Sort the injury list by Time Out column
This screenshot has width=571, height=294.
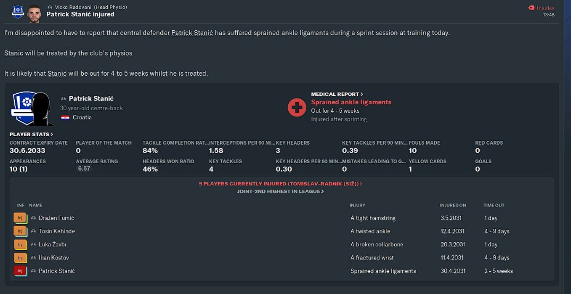(x=494, y=206)
